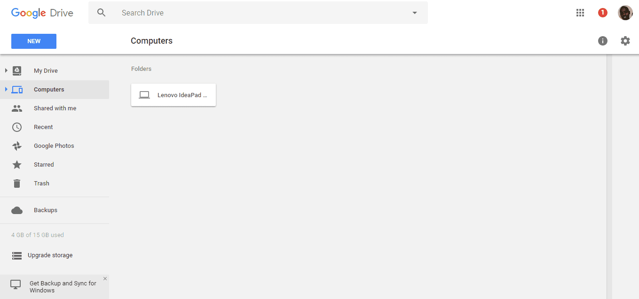Click the Upgrade storage icon
The height and width of the screenshot is (299, 639).
coord(17,255)
